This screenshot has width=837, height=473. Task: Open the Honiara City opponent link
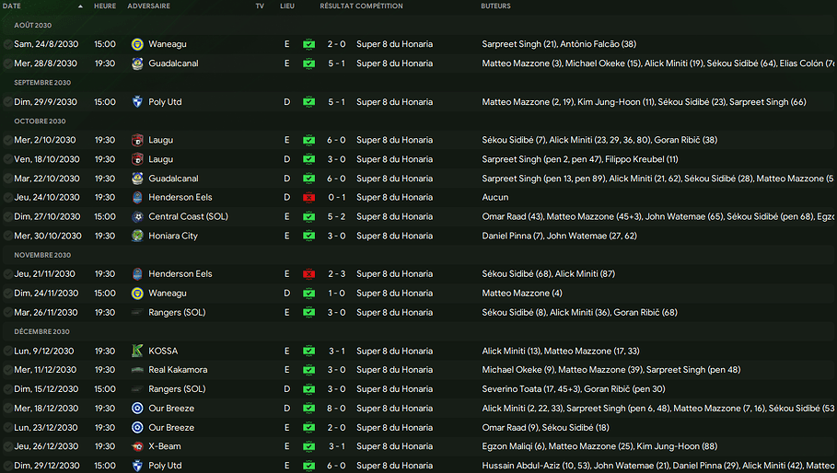[x=173, y=236]
